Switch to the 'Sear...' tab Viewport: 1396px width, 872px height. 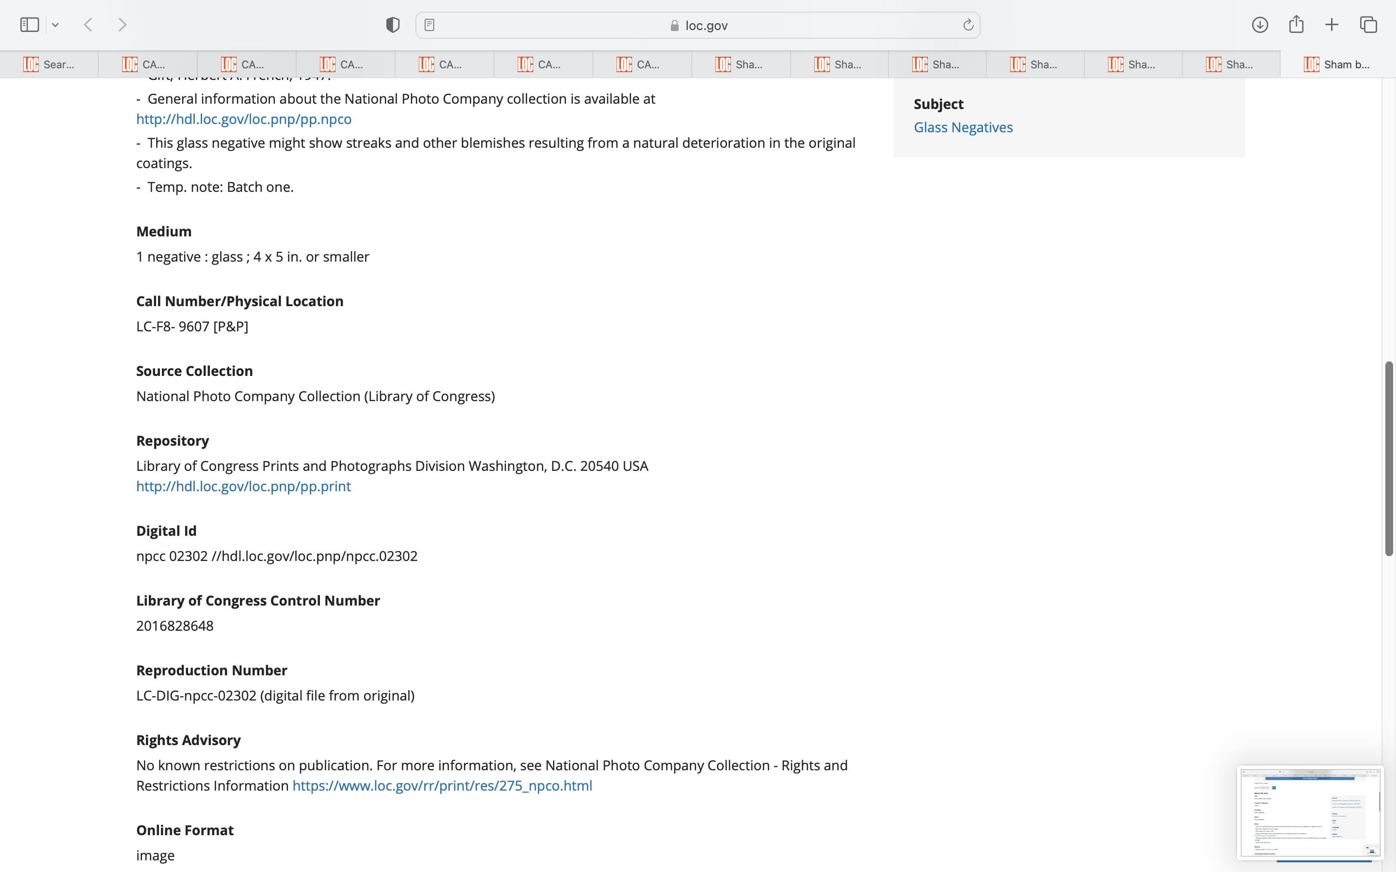coord(49,64)
